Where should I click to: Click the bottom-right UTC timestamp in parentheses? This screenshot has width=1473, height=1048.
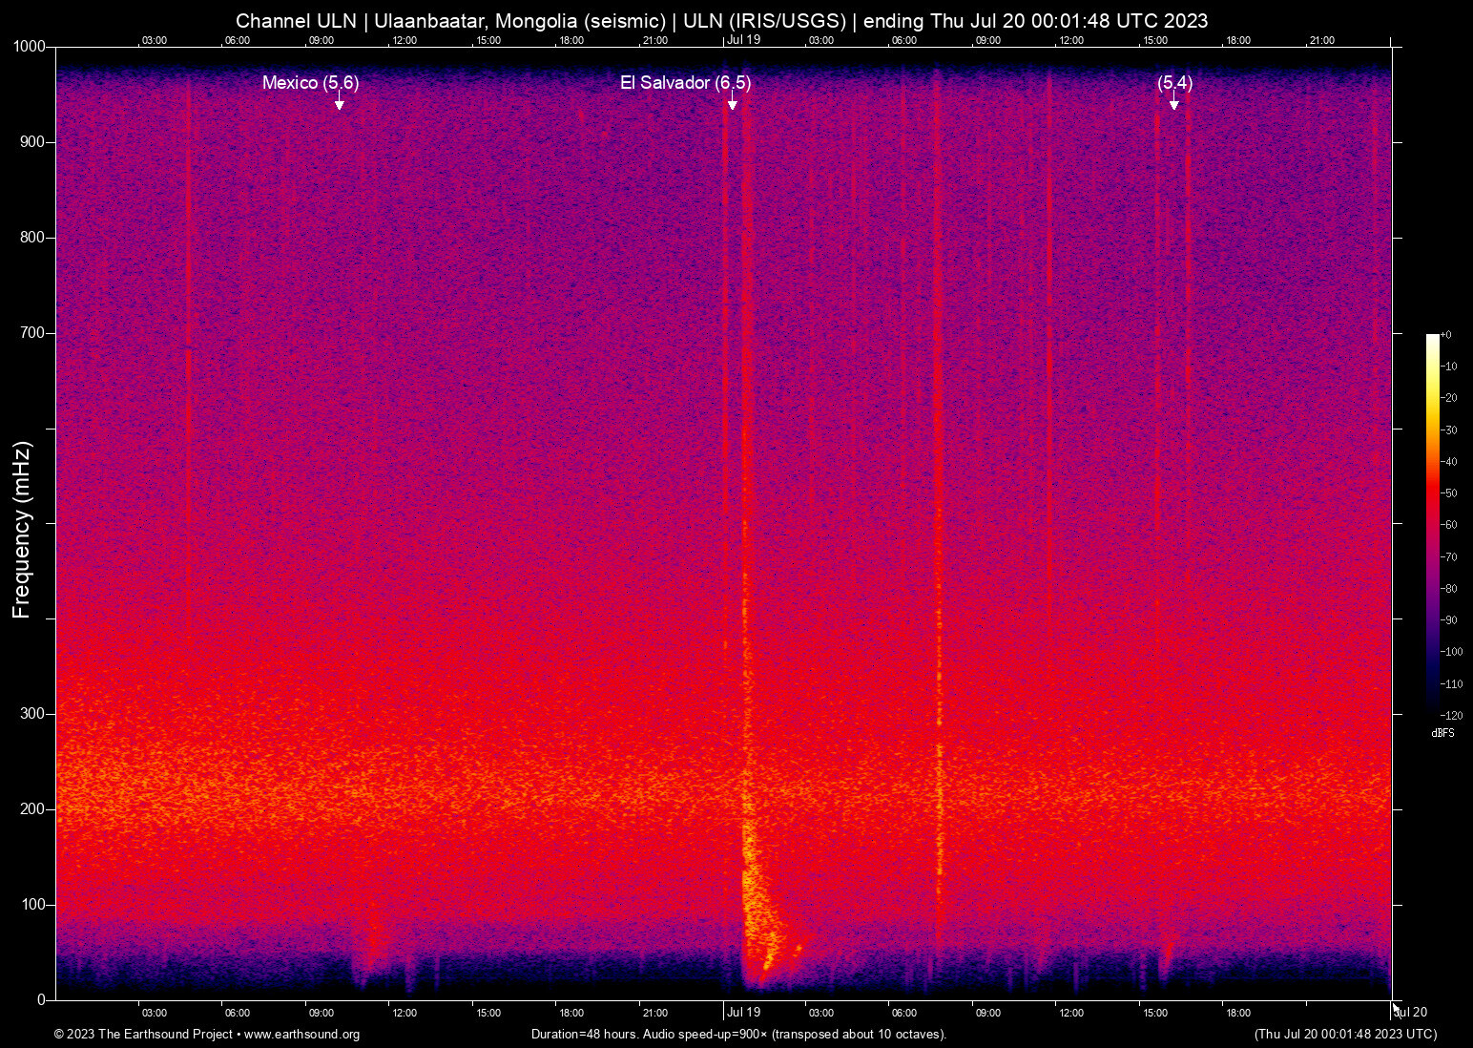coord(1345,1035)
